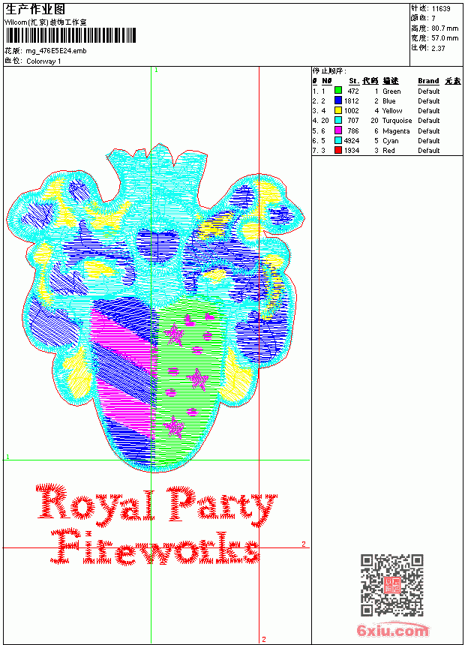Click the green guide marker '1' on left edge
Viewport: 465px width, 645px height.
tap(7, 457)
